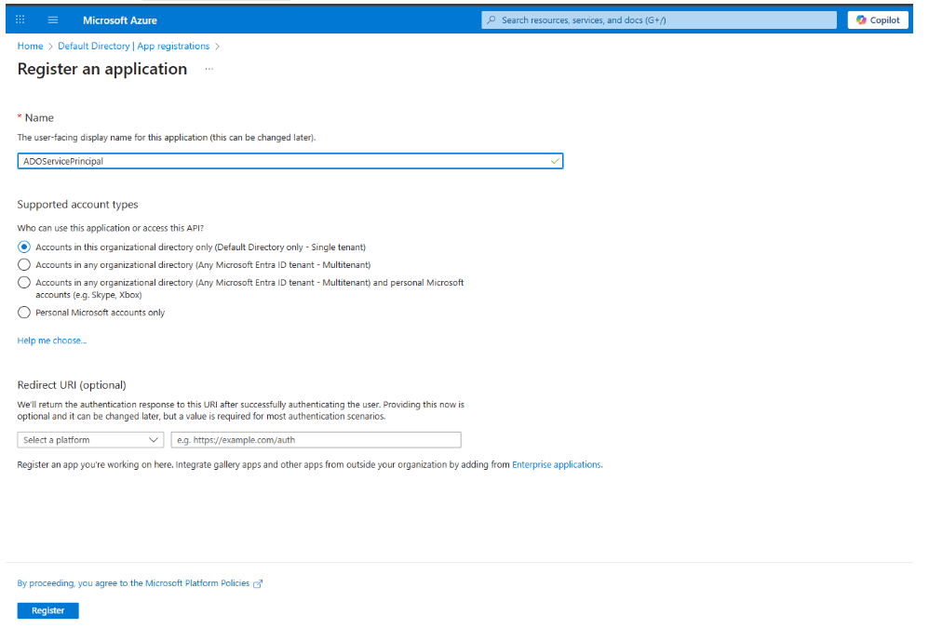This screenshot has width=929, height=628.
Task: Select multitenant Entra ID accounts only option
Action: 24,265
